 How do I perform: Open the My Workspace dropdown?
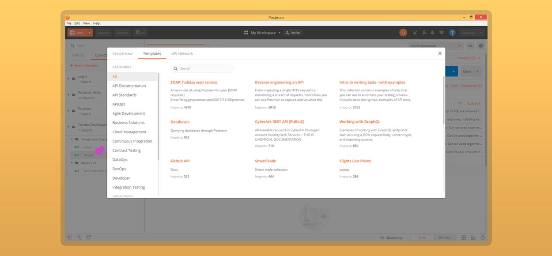coord(262,33)
